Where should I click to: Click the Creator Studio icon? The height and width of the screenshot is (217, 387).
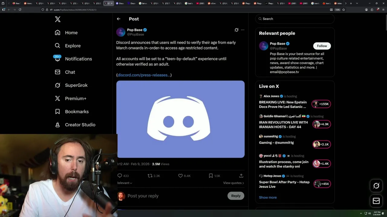point(57,125)
